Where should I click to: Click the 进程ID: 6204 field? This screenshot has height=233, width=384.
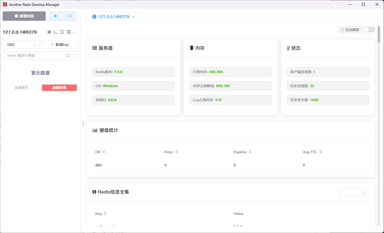click(x=133, y=100)
